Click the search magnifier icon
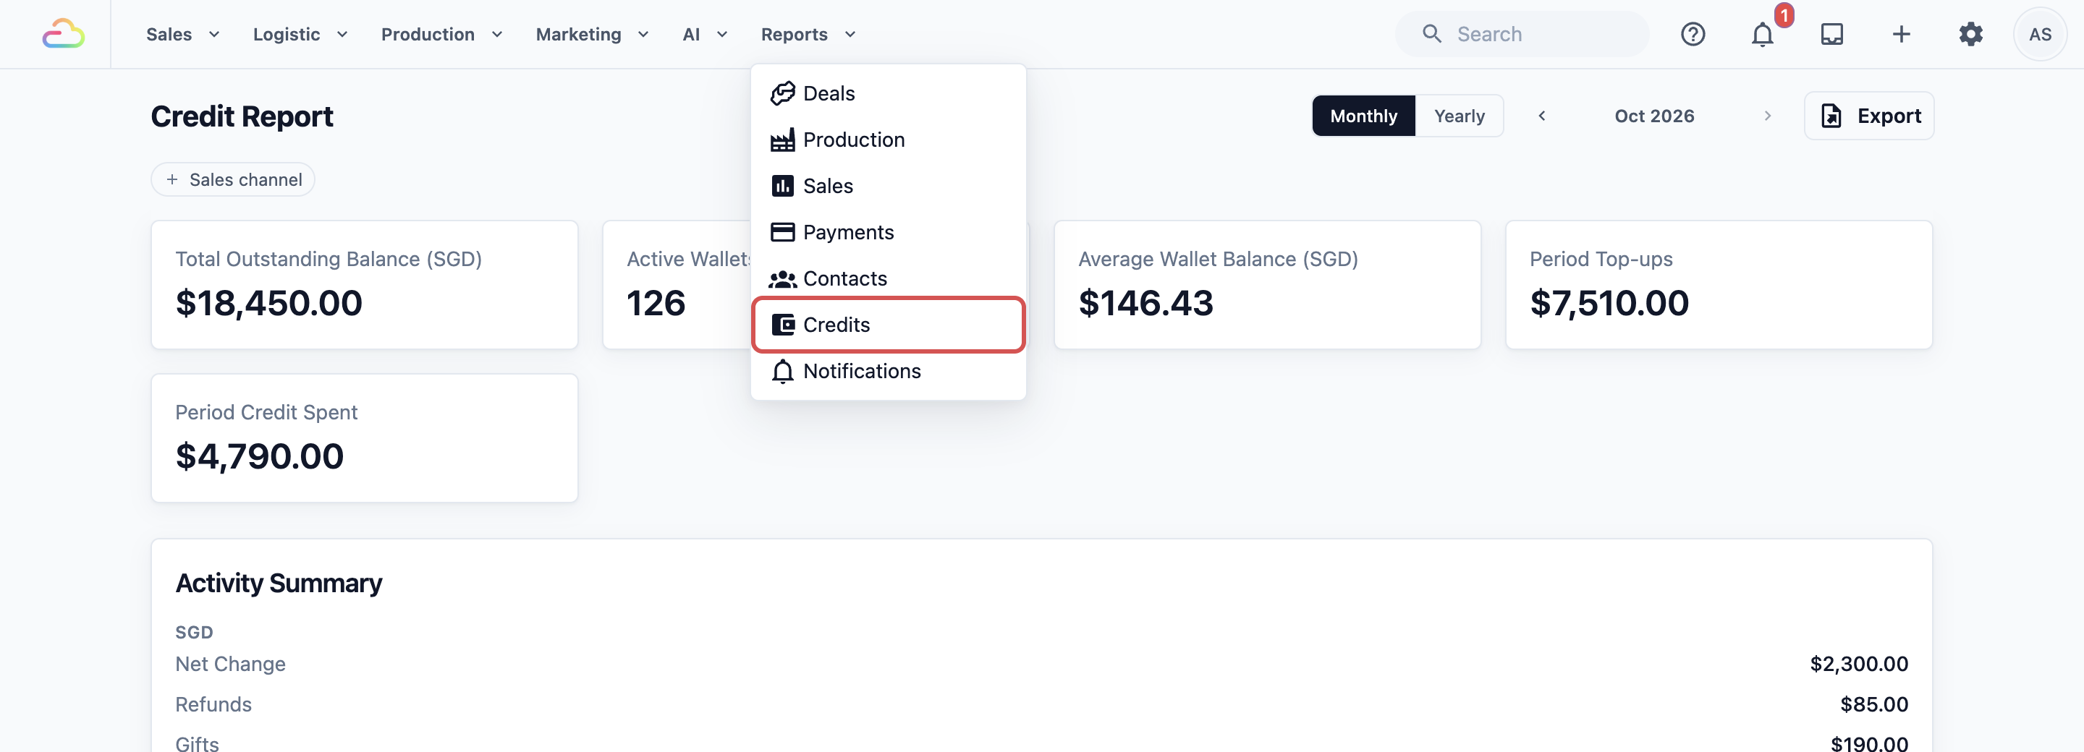Viewport: 2084px width, 752px height. pos(1432,34)
